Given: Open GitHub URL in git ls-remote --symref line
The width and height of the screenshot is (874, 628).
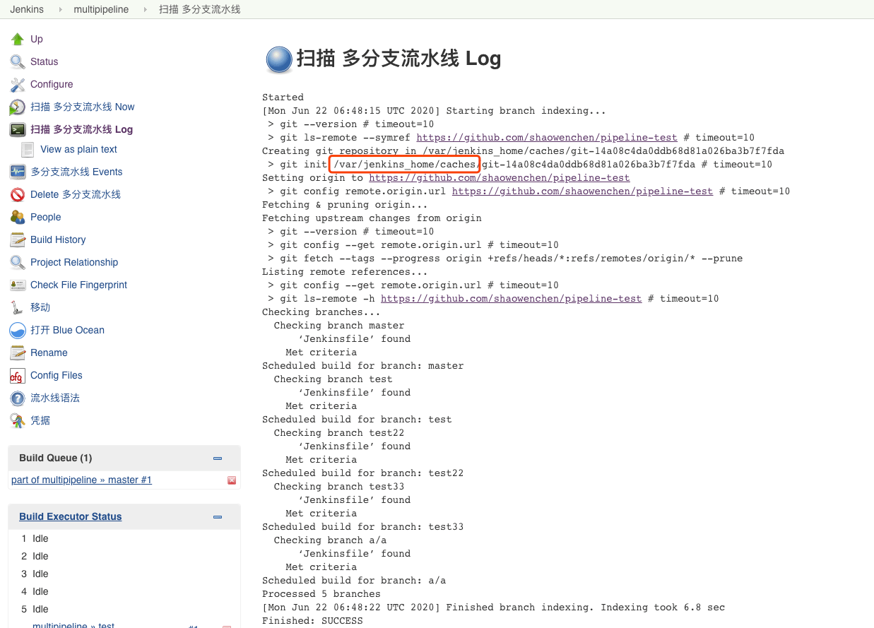Looking at the screenshot, I should click(x=547, y=138).
